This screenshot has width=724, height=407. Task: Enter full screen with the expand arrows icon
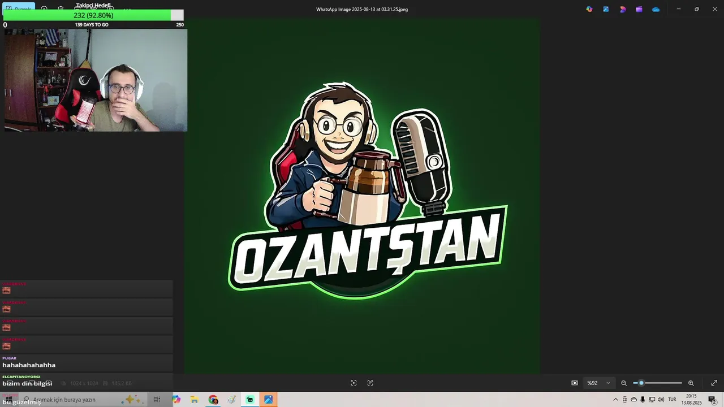[x=714, y=383]
